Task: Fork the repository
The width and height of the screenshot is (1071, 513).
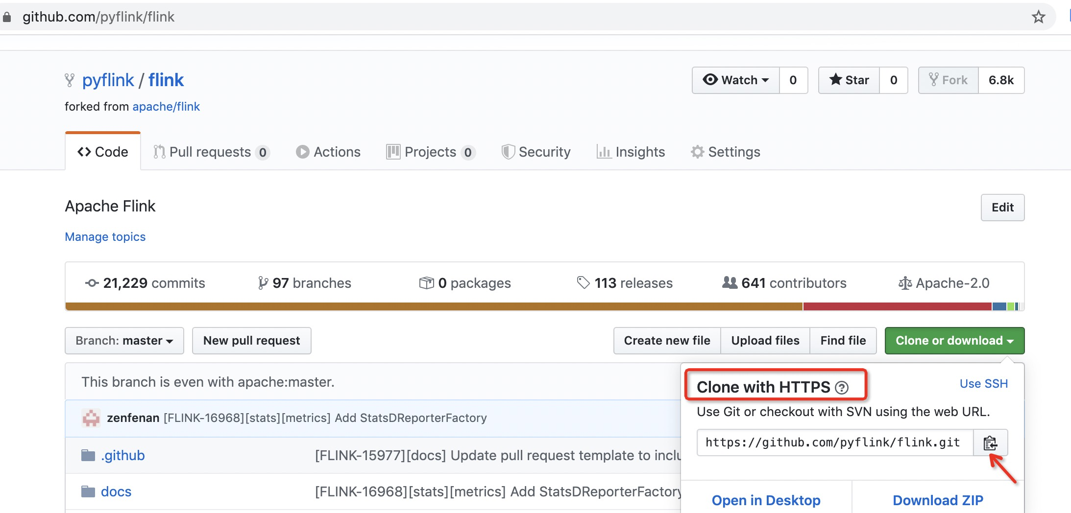Action: 949,80
